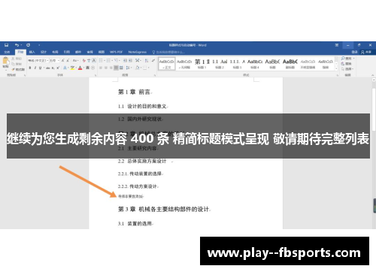Apply yellow text highlight color

tap(72, 68)
